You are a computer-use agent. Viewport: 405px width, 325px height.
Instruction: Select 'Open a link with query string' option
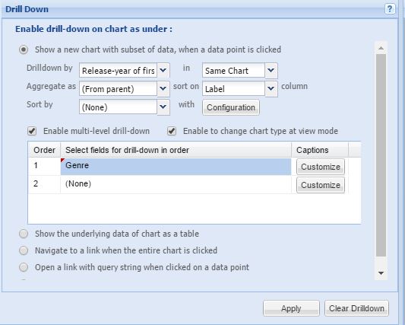pyautogui.click(x=24, y=267)
